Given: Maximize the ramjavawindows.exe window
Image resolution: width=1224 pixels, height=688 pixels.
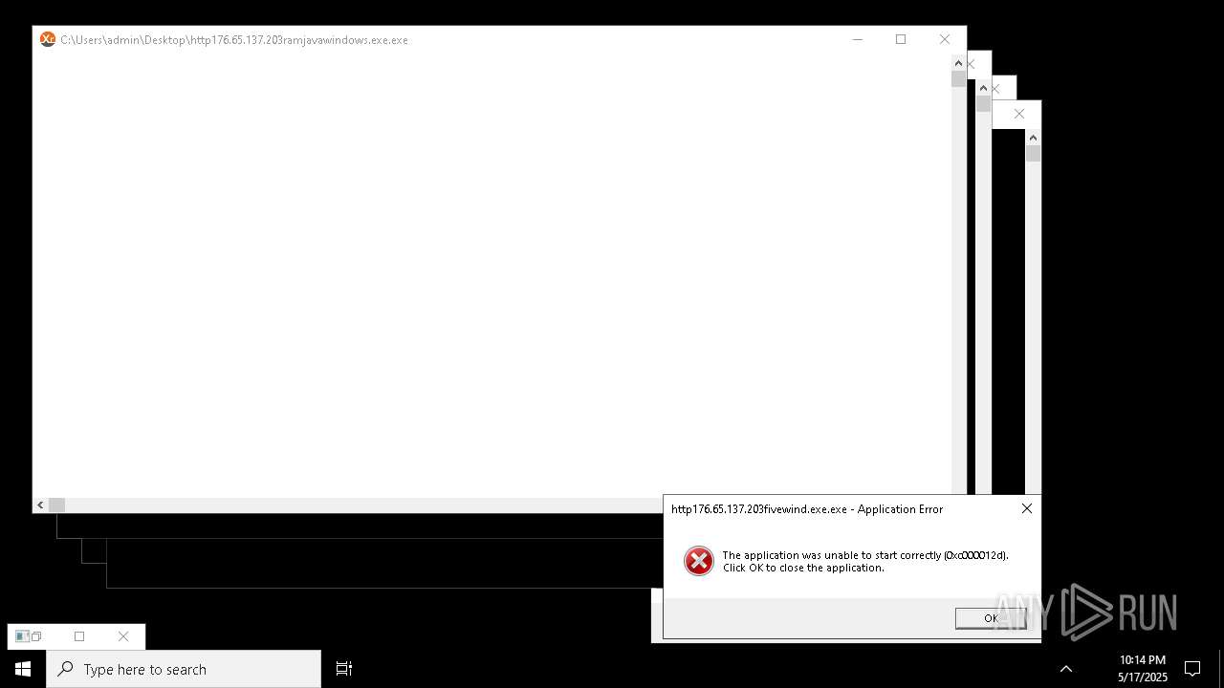Looking at the screenshot, I should 901,39.
